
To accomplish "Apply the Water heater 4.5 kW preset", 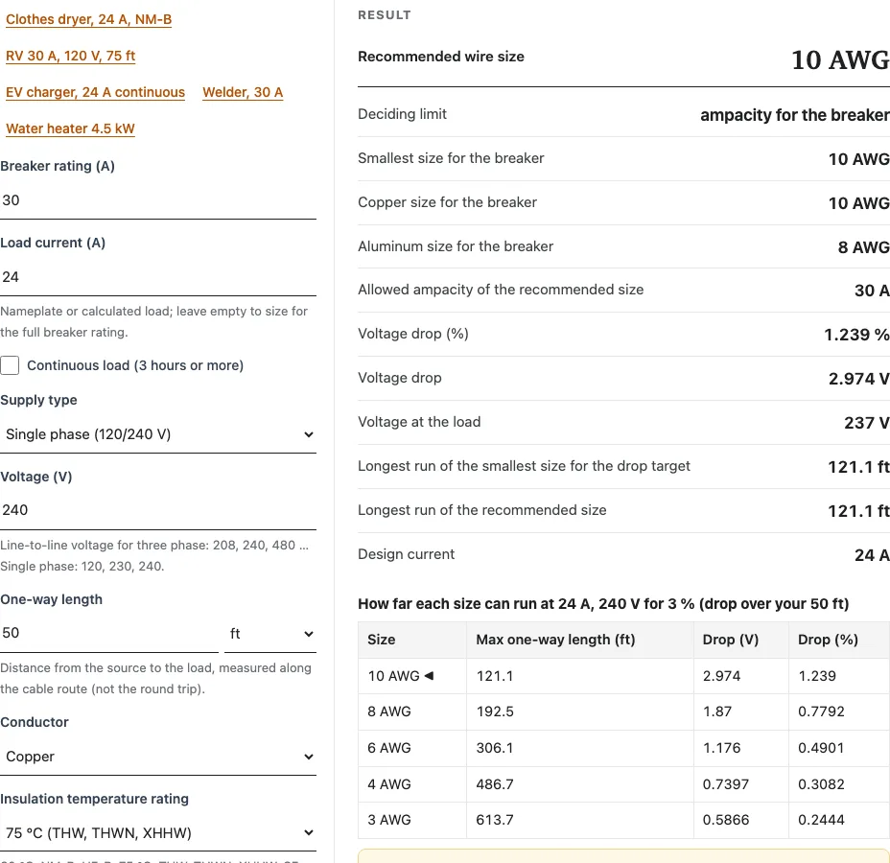I will tap(70, 128).
